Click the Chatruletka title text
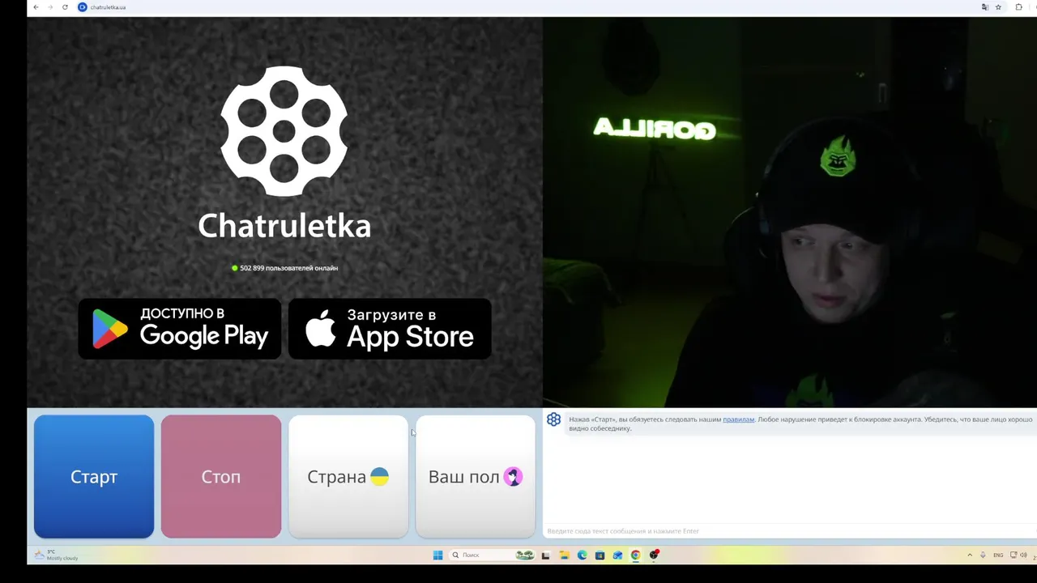This screenshot has height=583, width=1037. tap(284, 226)
